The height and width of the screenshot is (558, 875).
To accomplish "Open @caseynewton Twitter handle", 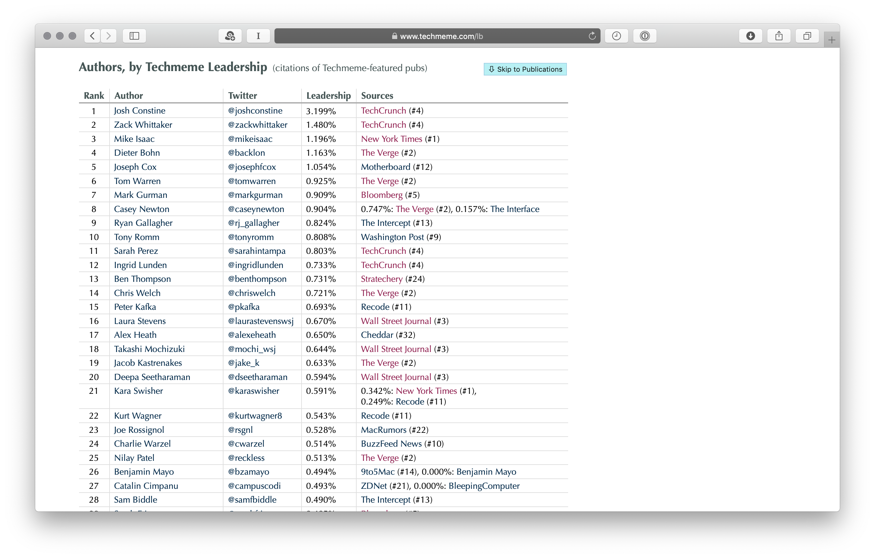I will click(x=256, y=209).
